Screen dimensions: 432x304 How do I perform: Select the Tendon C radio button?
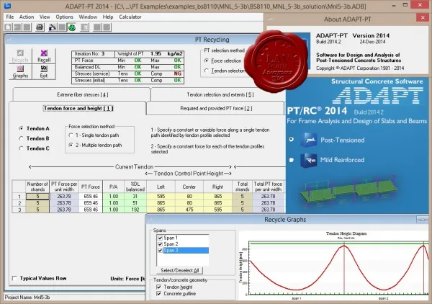coord(21,148)
